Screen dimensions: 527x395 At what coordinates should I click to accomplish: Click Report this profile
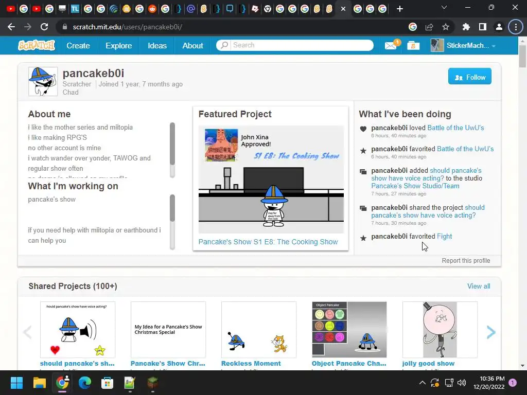click(466, 261)
